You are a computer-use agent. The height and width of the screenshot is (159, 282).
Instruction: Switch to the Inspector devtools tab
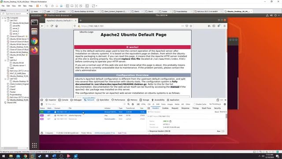point(51,100)
